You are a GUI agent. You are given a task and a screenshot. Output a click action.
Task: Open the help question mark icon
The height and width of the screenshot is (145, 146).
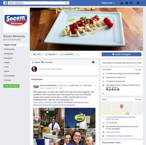point(138,3)
